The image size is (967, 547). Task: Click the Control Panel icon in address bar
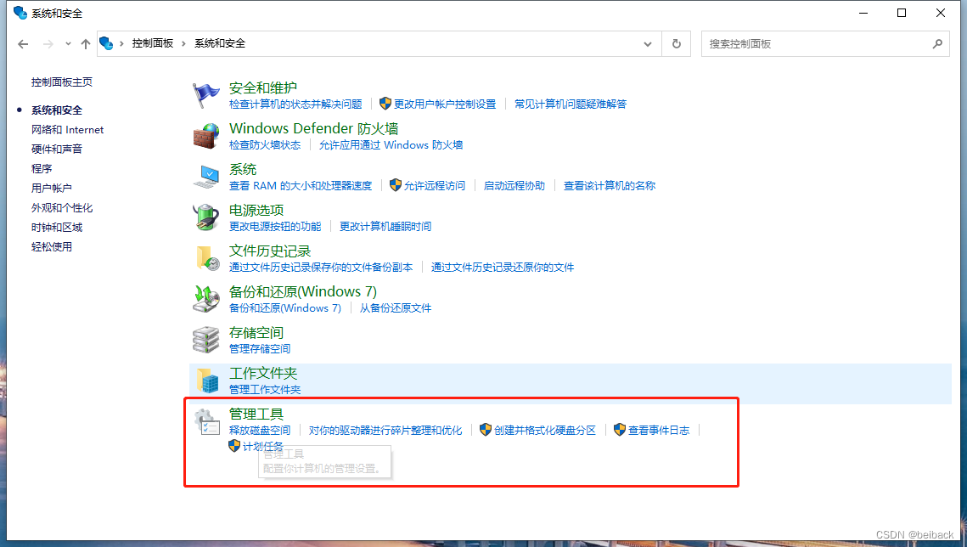(x=106, y=43)
